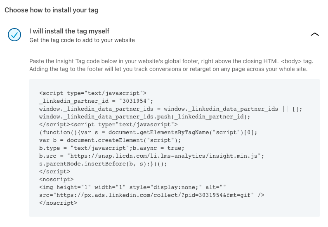Click the partner_ids || [] code line
328x227 pixels.
pyautogui.click(x=170, y=109)
